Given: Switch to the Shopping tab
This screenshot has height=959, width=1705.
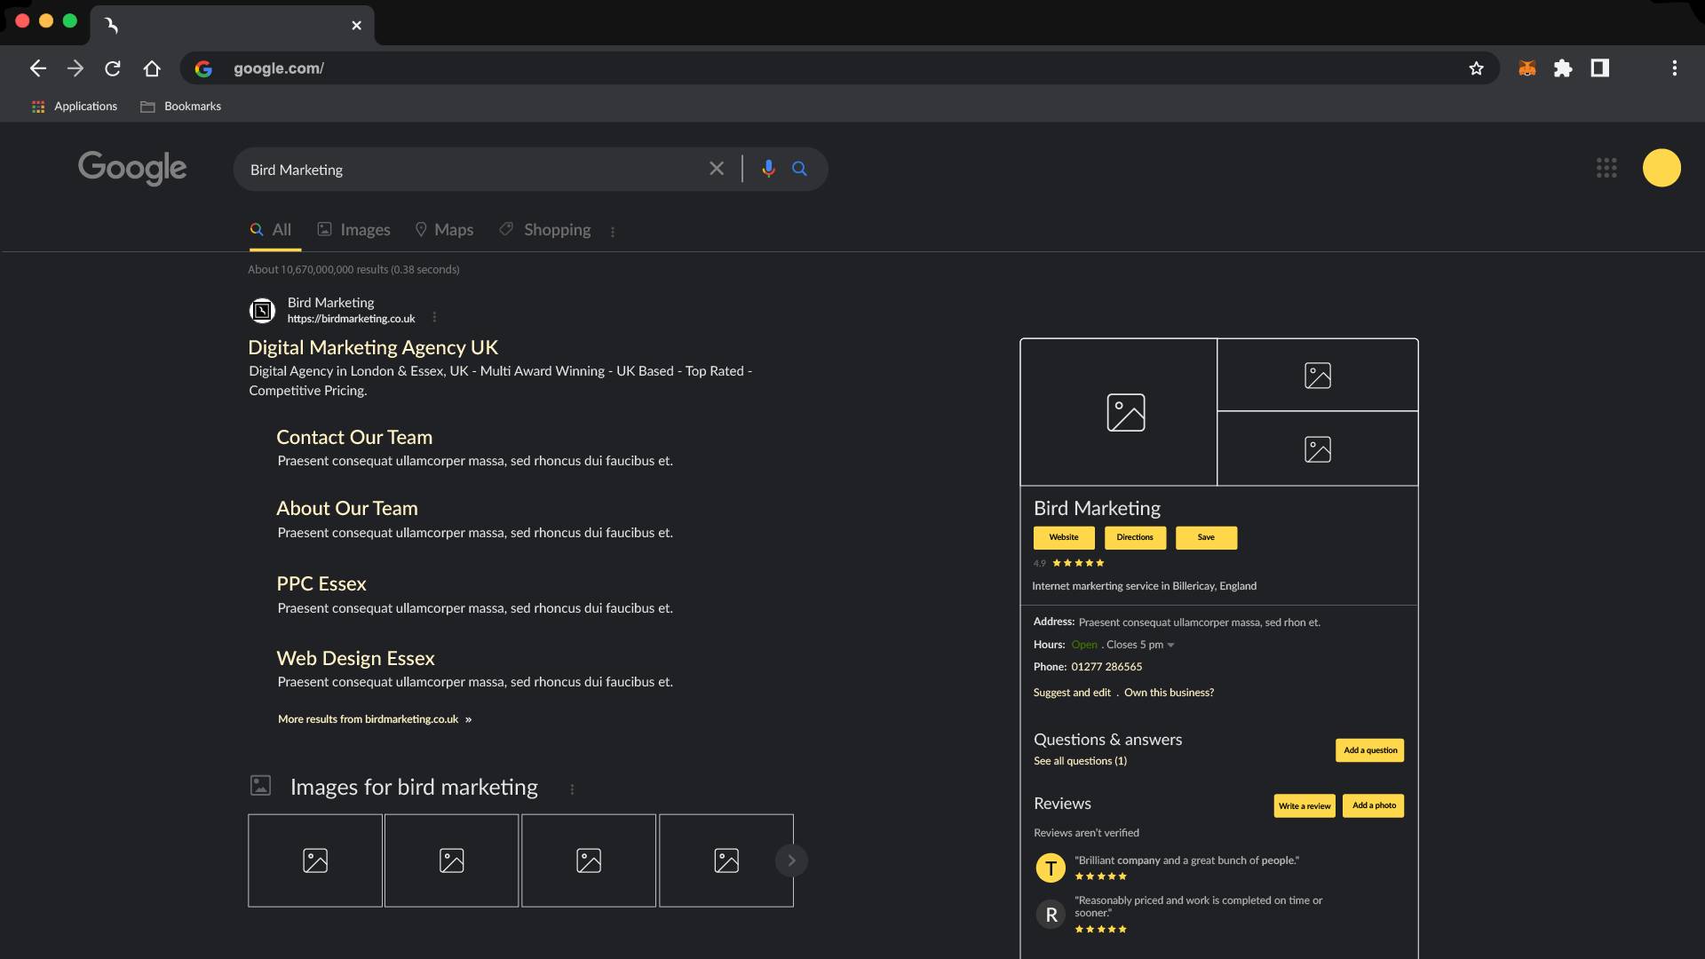Looking at the screenshot, I should 544,230.
